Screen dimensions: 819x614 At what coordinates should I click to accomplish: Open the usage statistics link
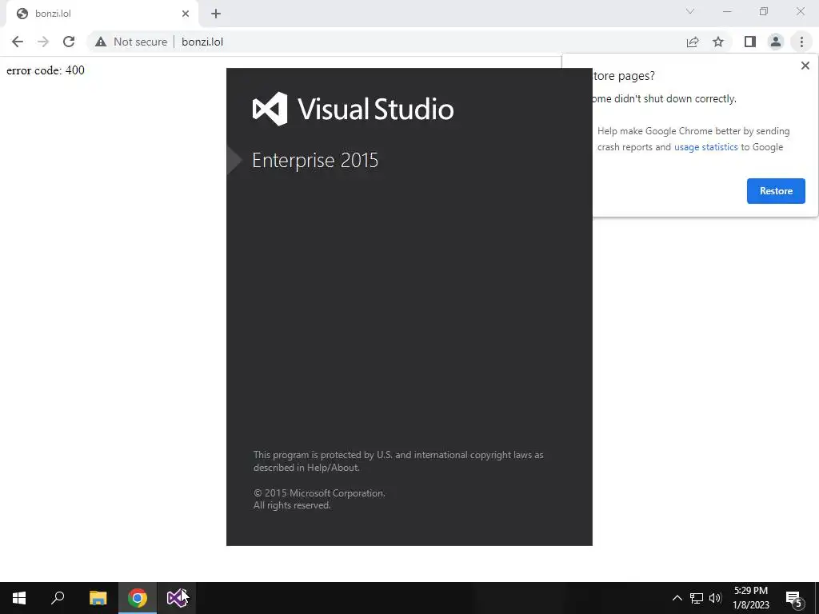[x=705, y=147]
